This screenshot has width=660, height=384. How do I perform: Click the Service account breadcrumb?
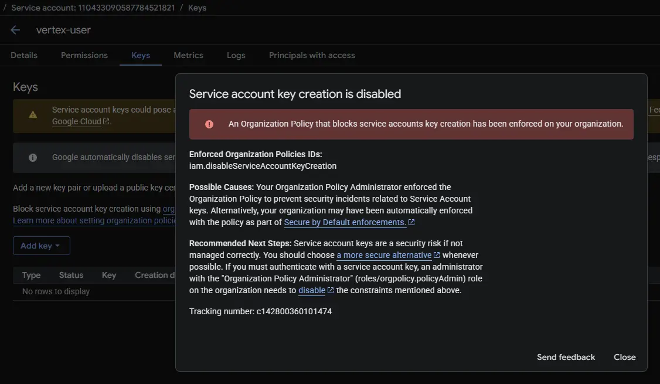coord(93,8)
